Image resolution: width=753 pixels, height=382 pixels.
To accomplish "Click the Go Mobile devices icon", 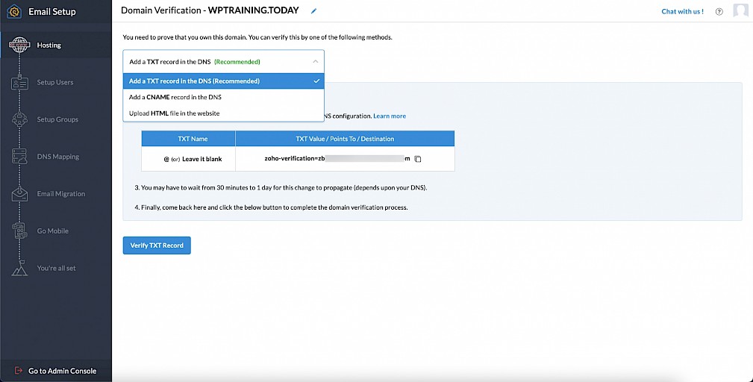I will (19, 231).
